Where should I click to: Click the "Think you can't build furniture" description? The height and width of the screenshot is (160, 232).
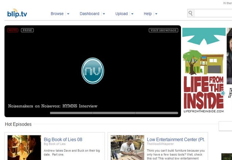pyautogui.click(x=176, y=155)
